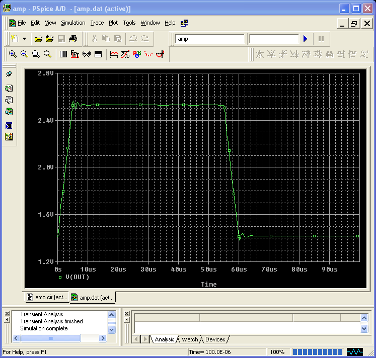The height and width of the screenshot is (358, 376).
Task: Click the simulation profile field showing amp
Action: coord(209,39)
